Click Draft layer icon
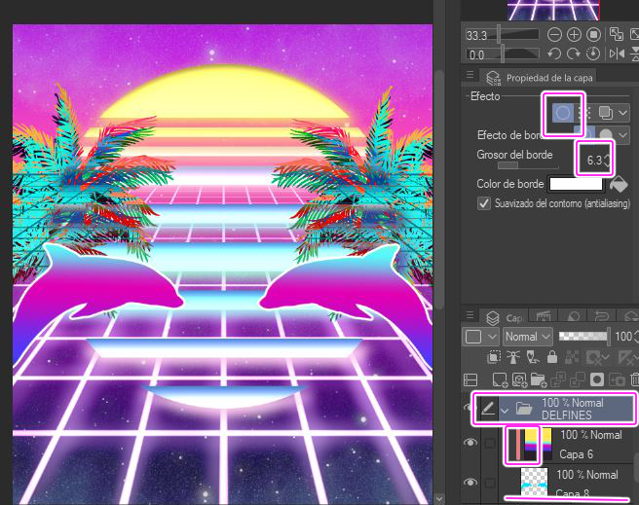This screenshot has width=639, height=505. (533, 357)
